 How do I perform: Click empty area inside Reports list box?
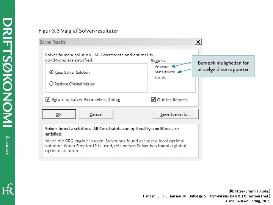[173, 86]
